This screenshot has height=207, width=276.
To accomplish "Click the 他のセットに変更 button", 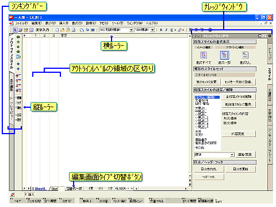I will 207,82.
